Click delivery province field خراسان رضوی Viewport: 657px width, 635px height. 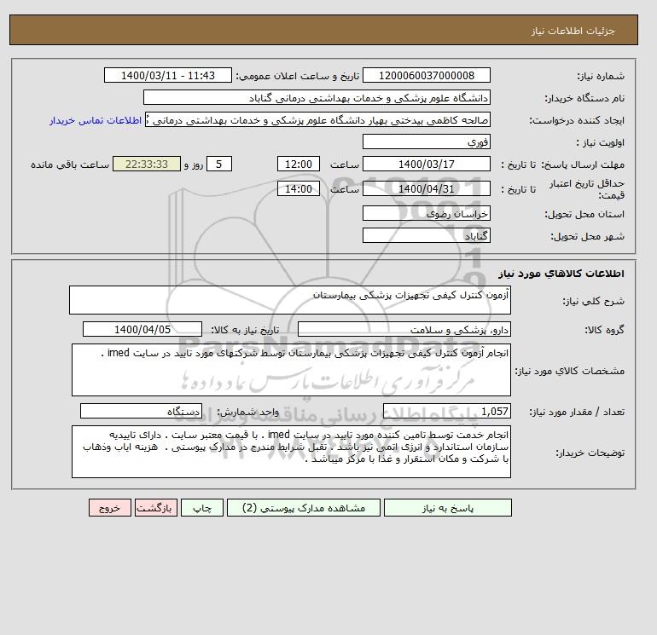point(426,213)
